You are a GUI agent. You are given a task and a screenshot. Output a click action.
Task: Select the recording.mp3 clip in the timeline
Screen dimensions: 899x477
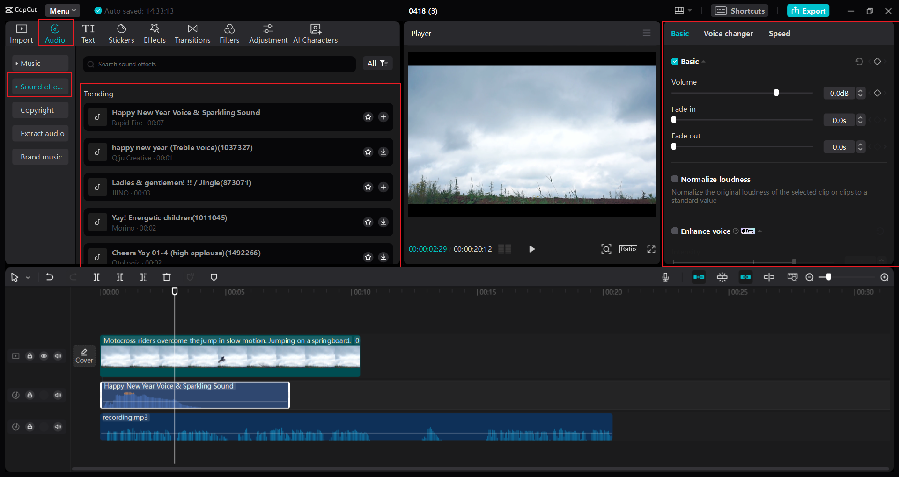point(356,426)
